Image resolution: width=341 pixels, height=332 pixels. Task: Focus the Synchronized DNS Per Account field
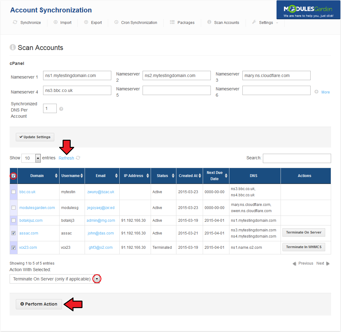(50, 108)
